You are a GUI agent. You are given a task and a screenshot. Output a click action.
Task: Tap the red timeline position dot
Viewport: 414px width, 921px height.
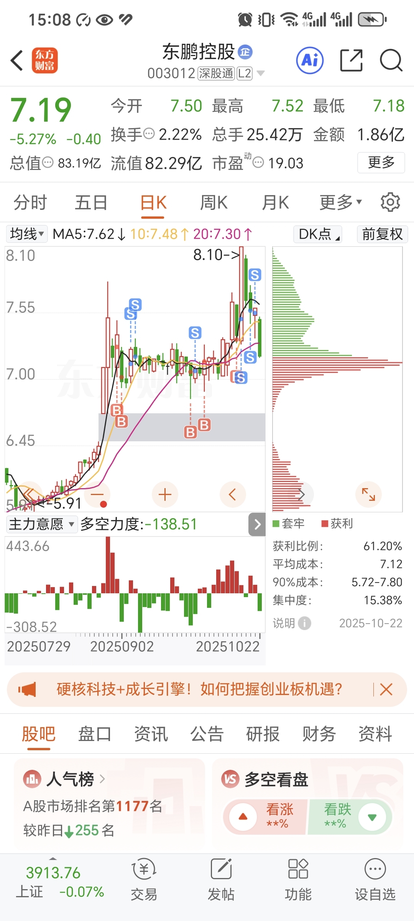(x=103, y=504)
